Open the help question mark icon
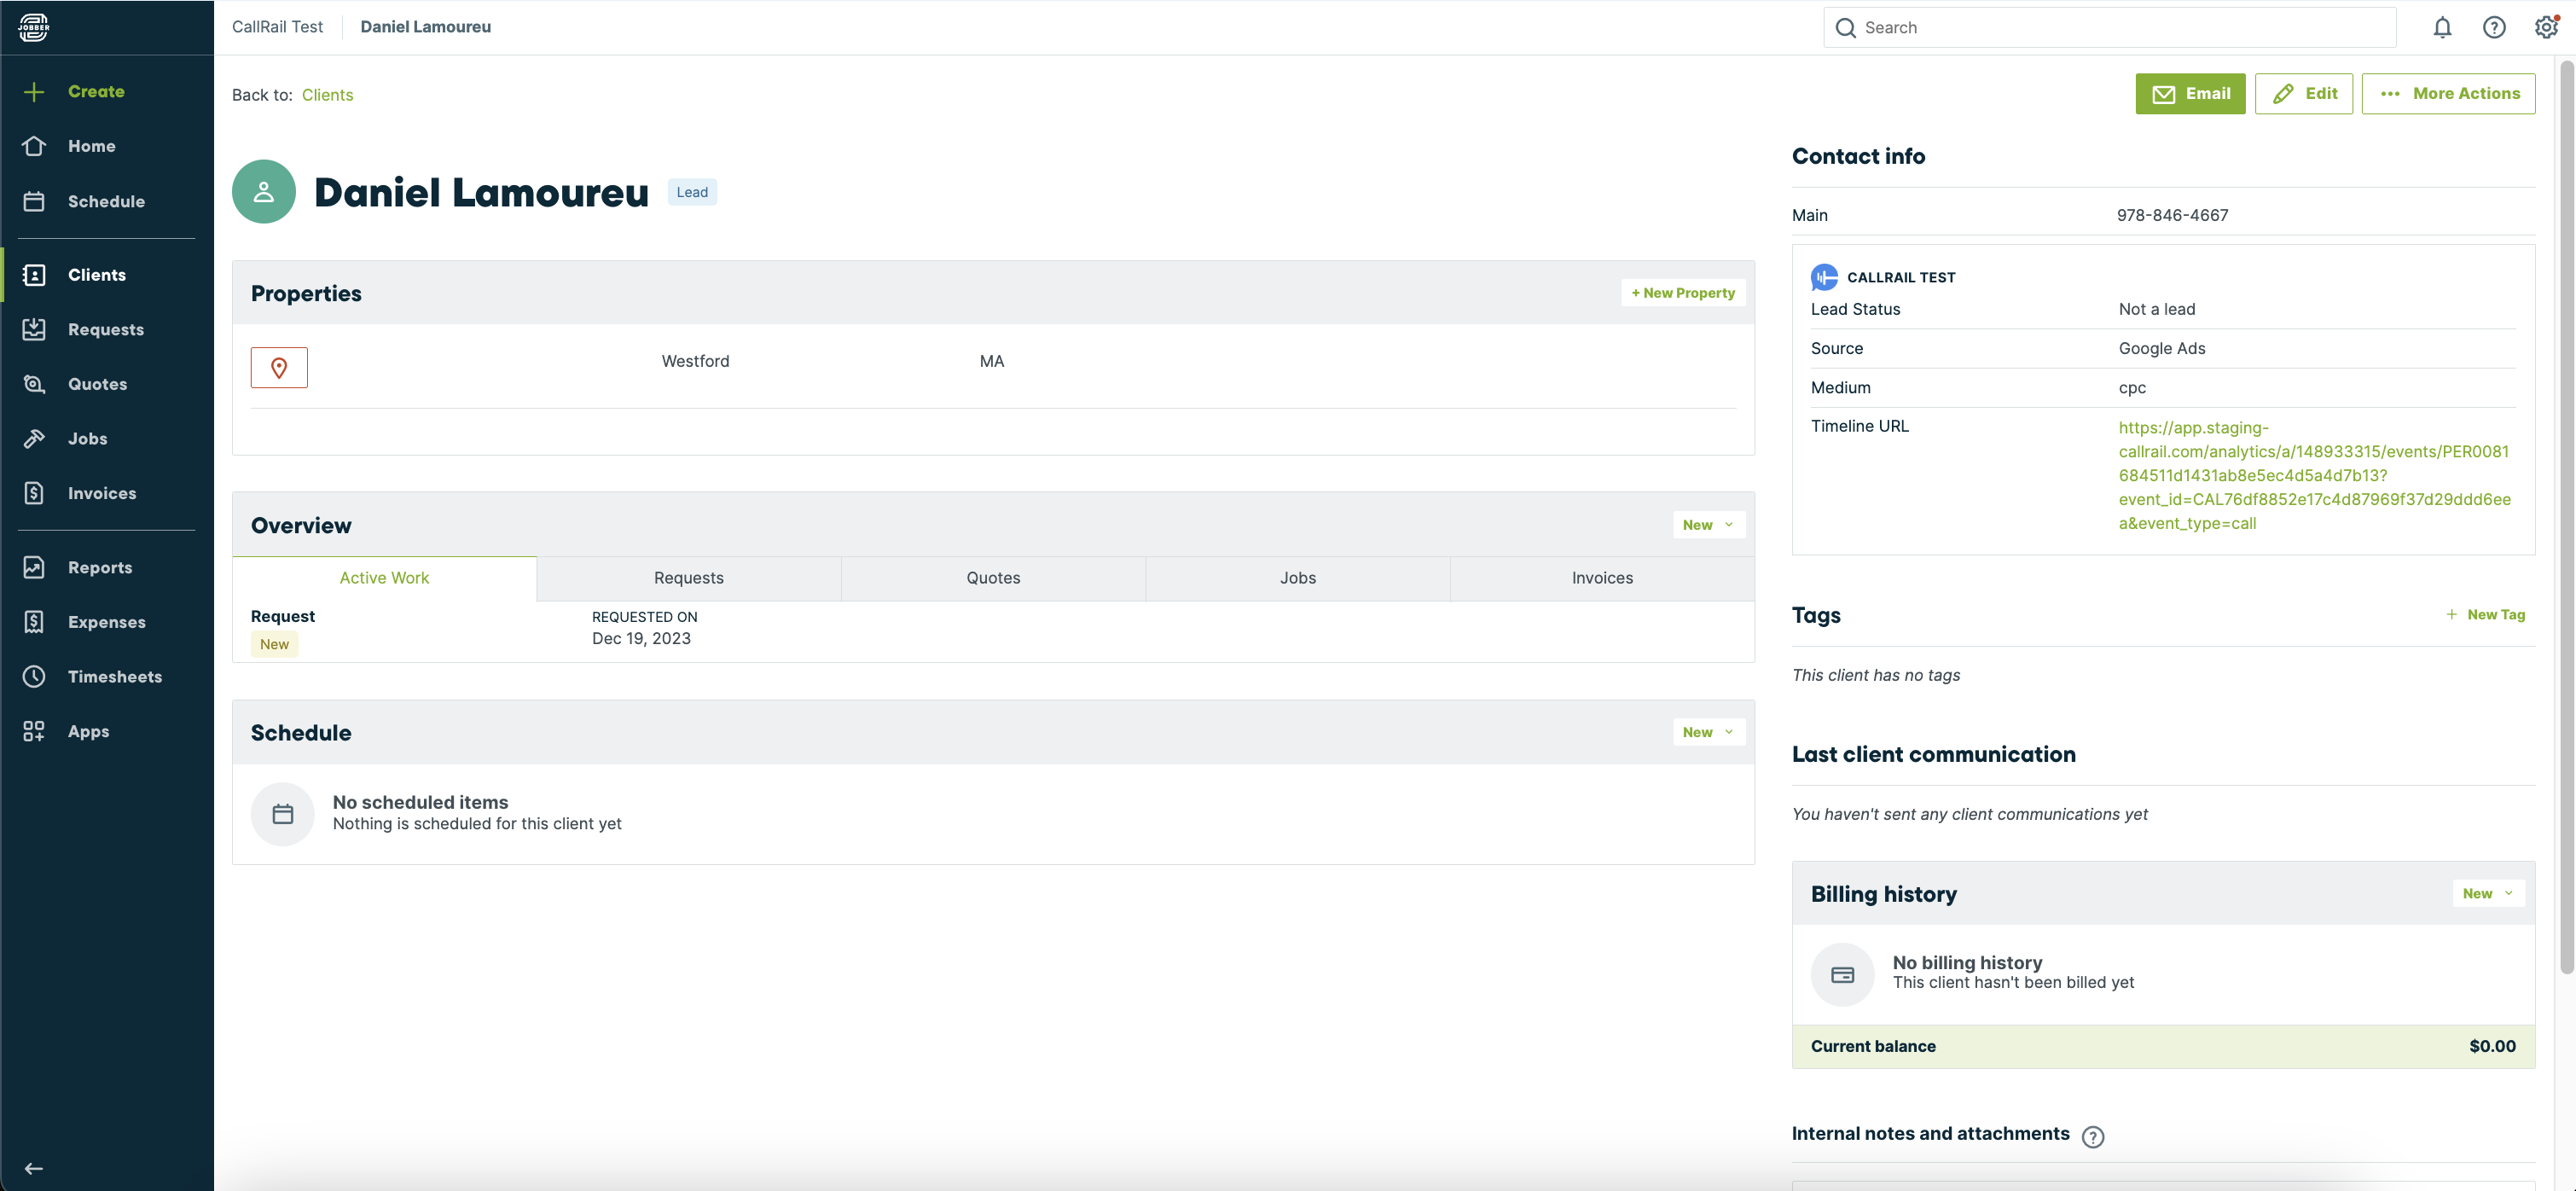Screen dimensions: 2576x1191 [x=2494, y=28]
